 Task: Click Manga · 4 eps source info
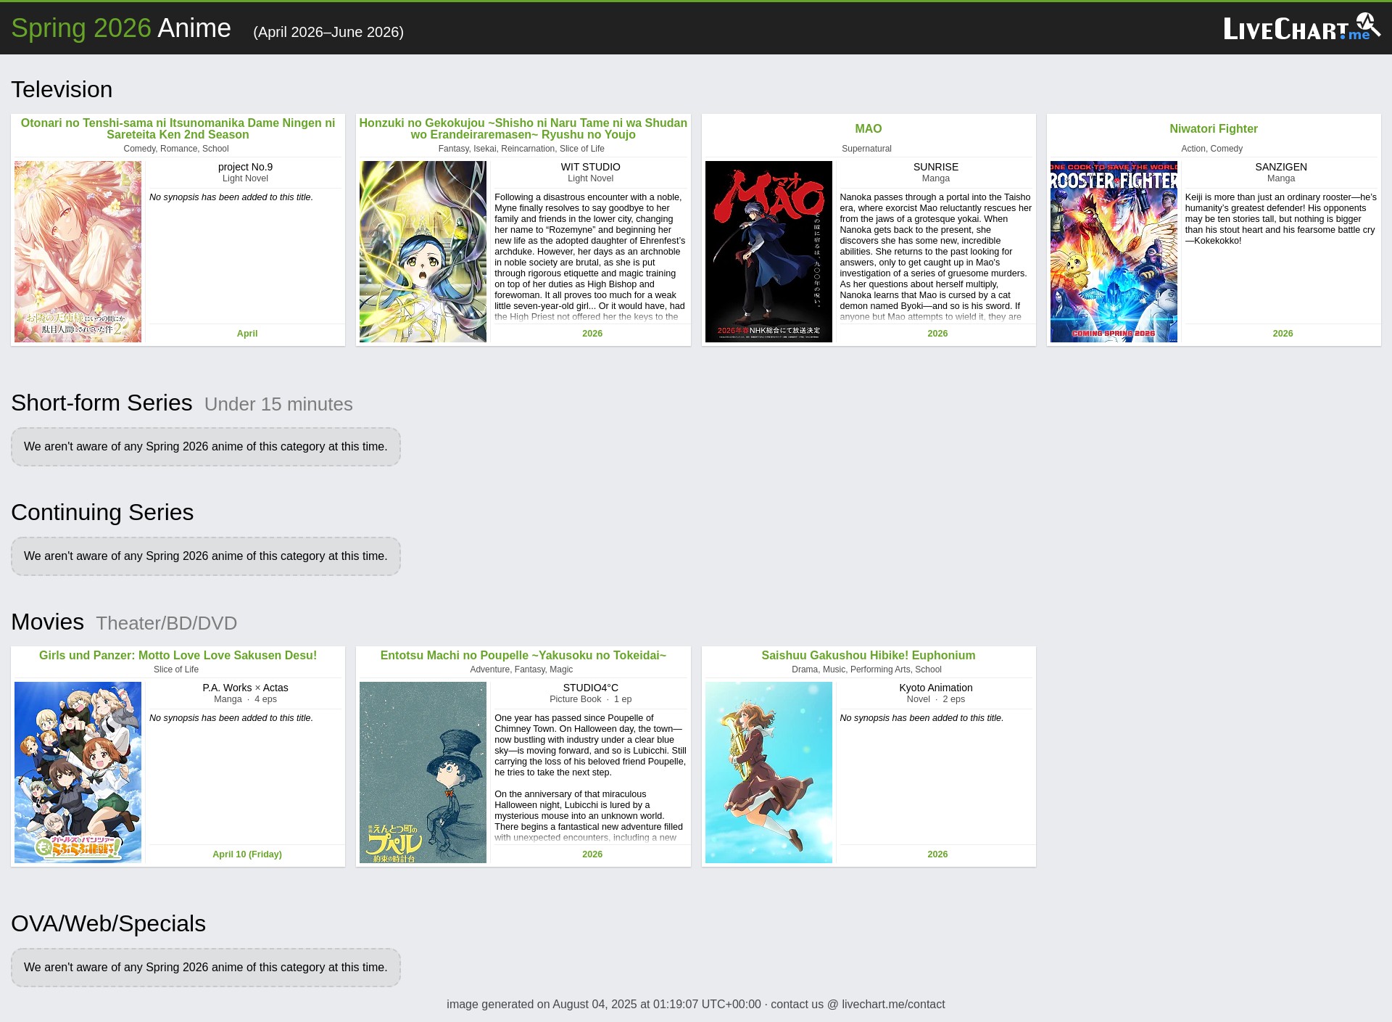[x=245, y=699]
